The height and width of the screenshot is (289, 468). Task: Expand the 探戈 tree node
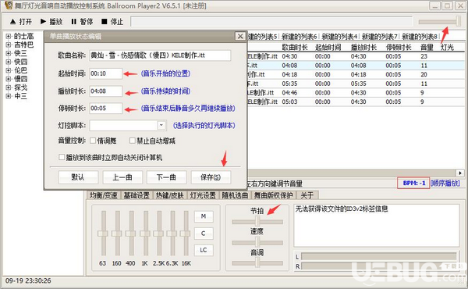point(9,87)
